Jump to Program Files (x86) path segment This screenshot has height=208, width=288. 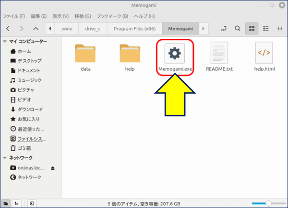click(x=134, y=29)
